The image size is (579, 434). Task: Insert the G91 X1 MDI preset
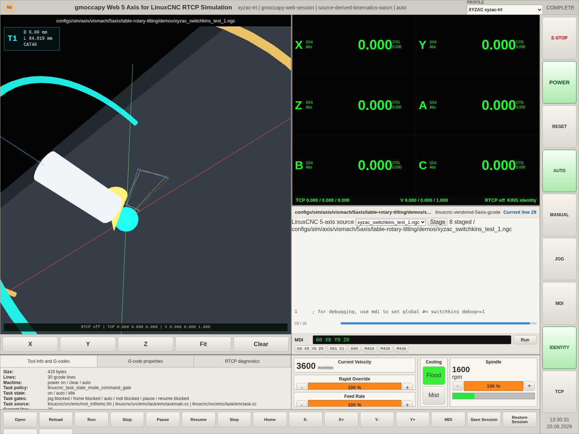(337, 349)
